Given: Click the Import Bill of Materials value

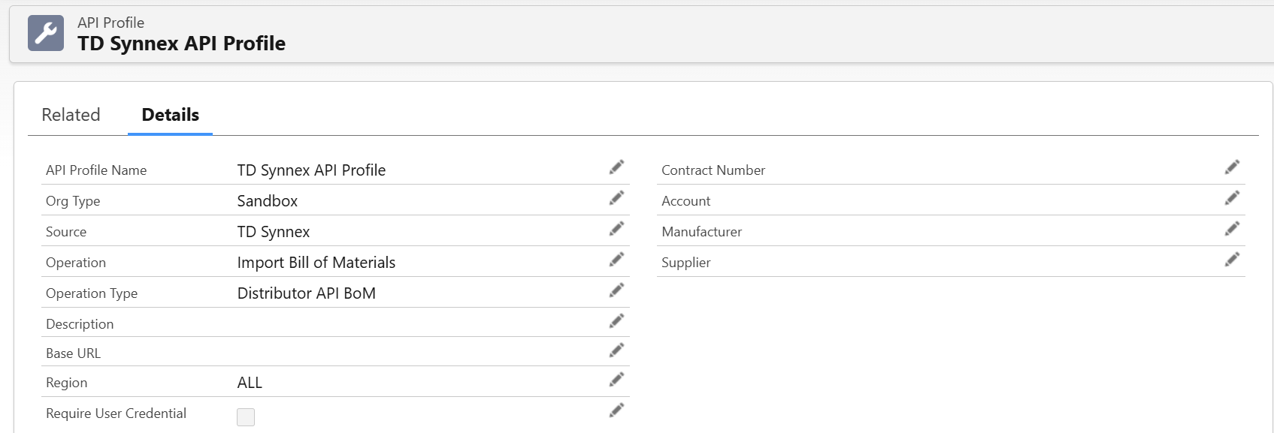Looking at the screenshot, I should click(x=316, y=263).
